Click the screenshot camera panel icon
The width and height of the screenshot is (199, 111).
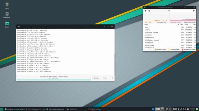point(168,109)
